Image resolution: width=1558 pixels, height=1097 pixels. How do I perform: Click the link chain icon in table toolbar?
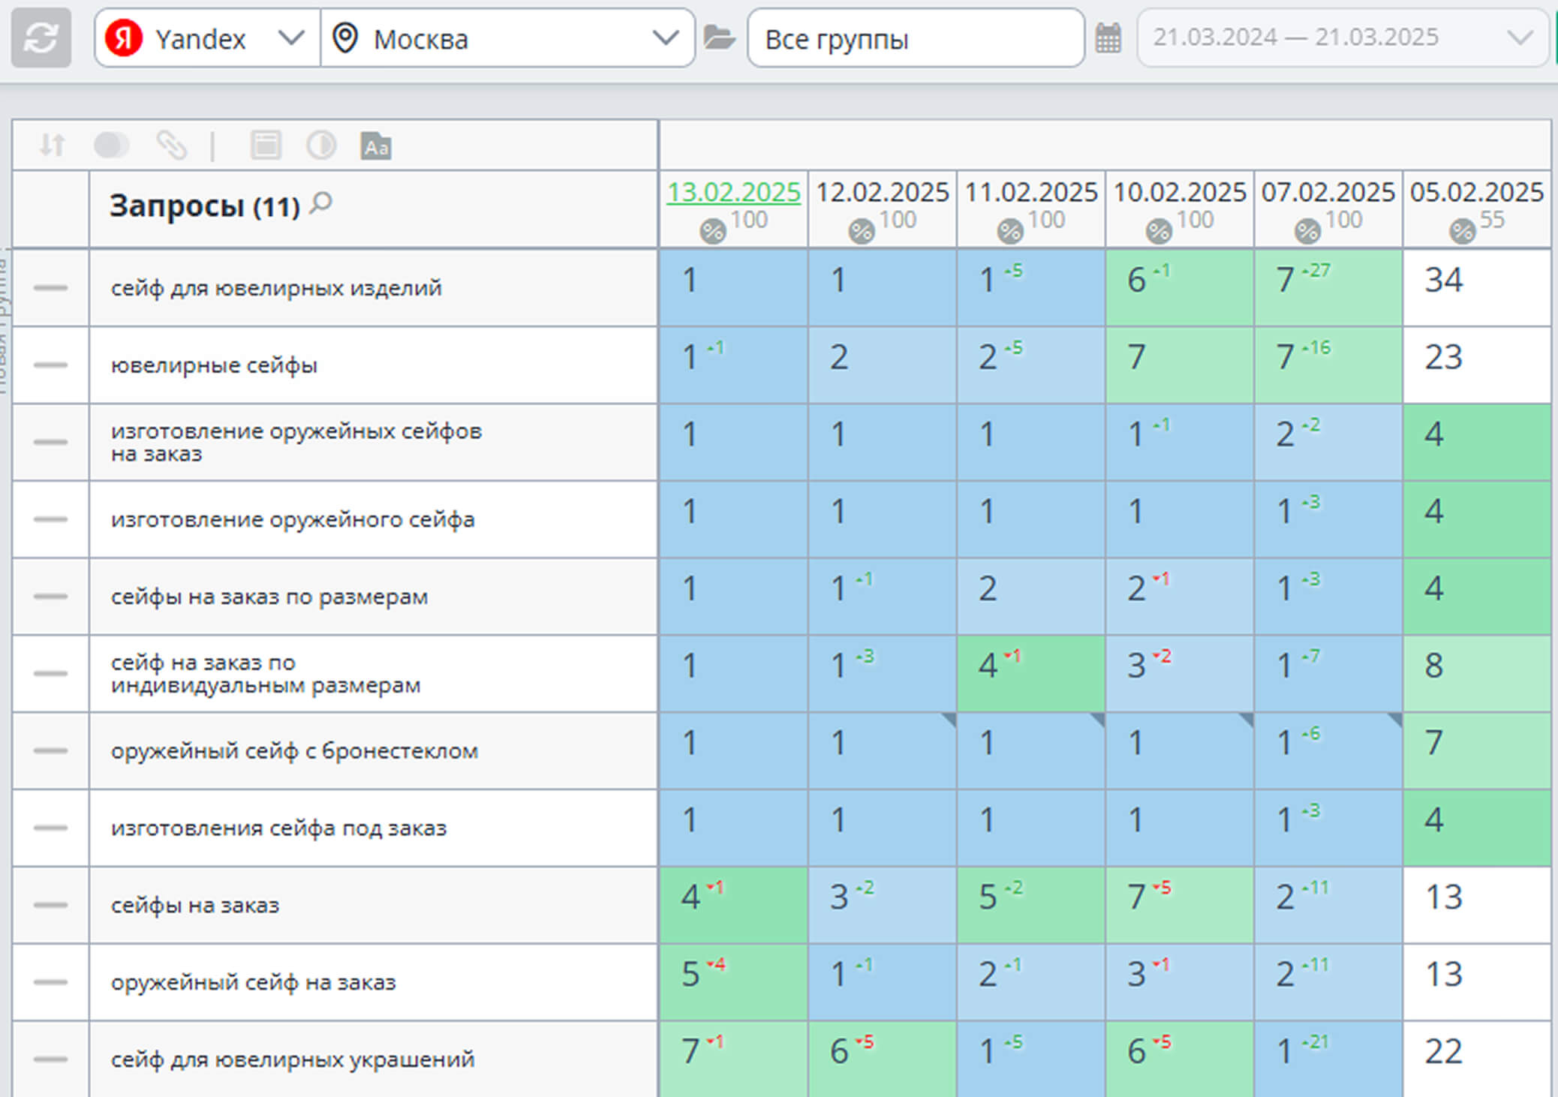[x=171, y=145]
